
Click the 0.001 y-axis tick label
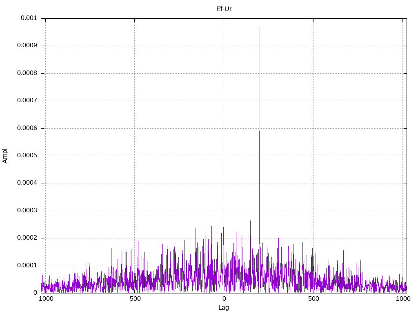click(x=29, y=18)
